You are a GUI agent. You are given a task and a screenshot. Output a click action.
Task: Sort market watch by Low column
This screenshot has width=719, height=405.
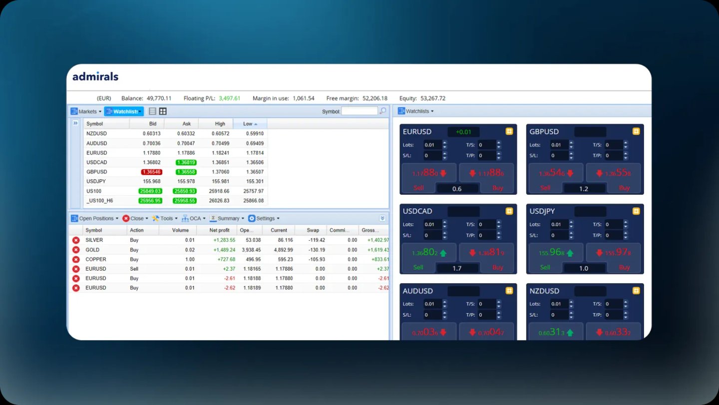[x=250, y=123]
